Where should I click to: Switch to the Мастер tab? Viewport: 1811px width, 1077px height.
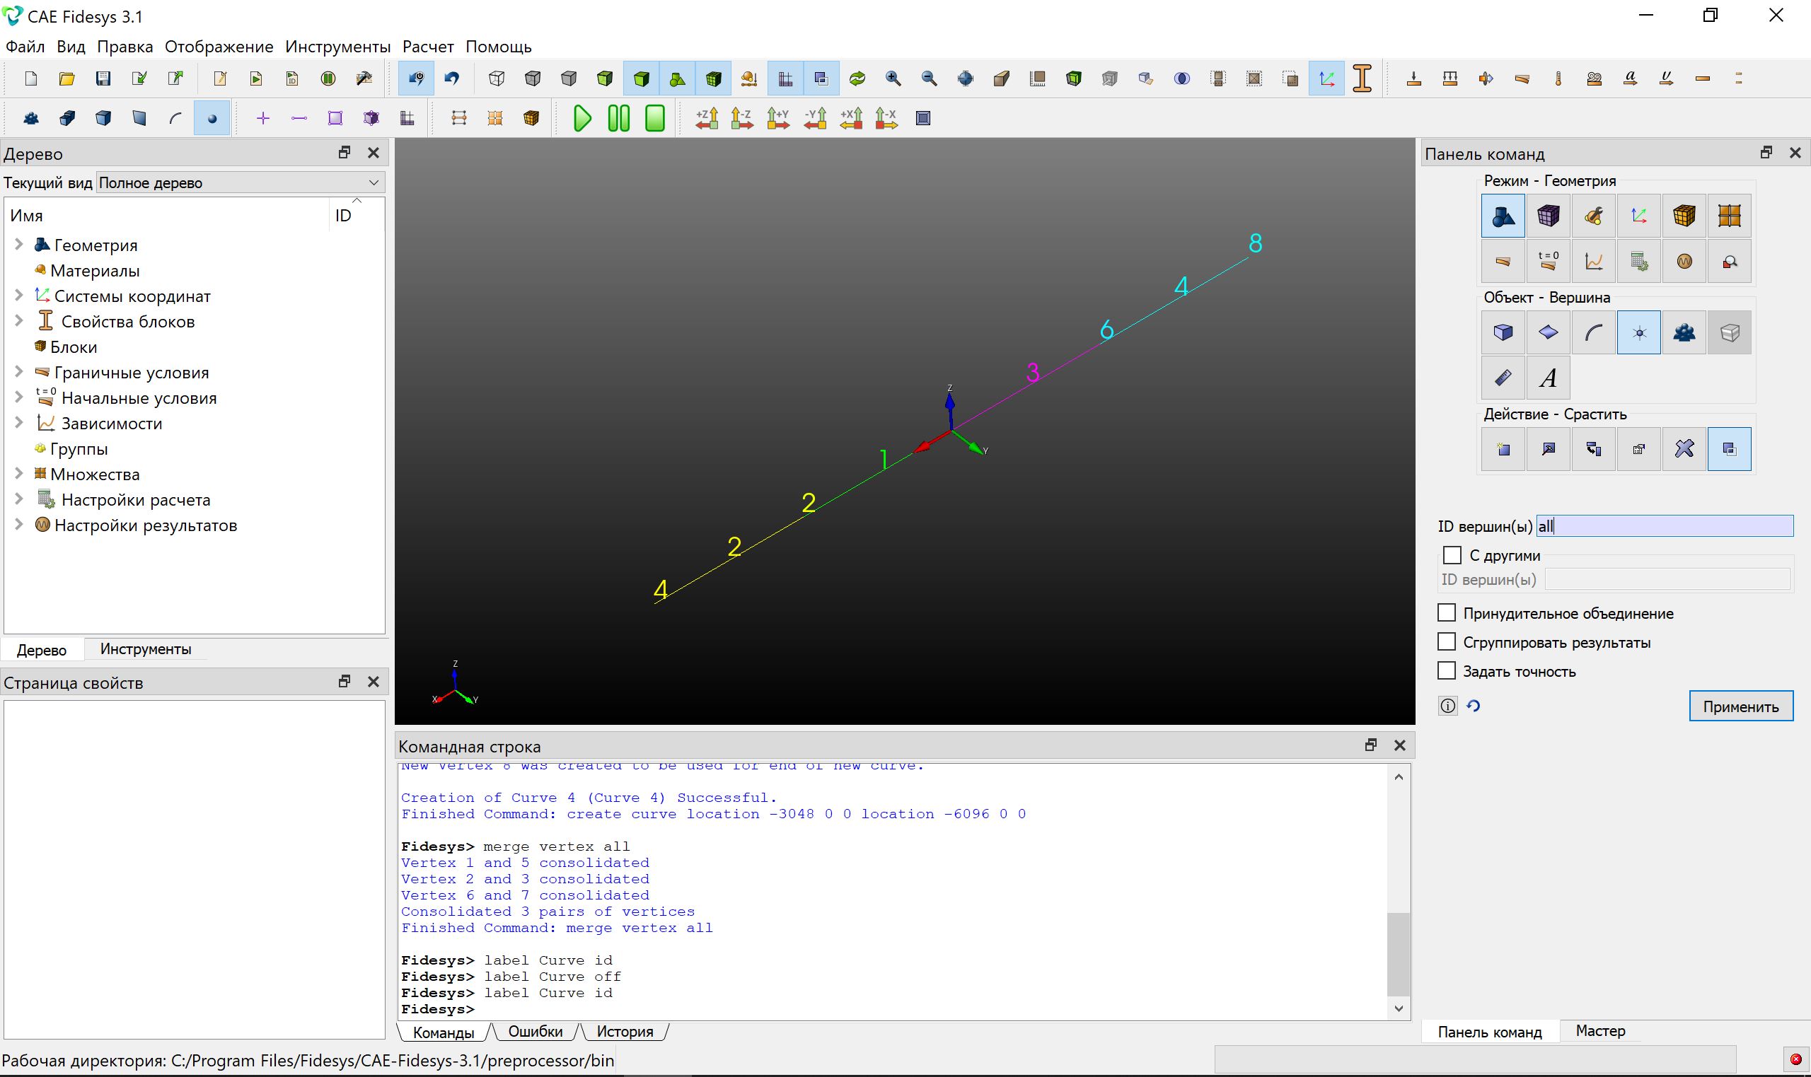[1600, 1030]
